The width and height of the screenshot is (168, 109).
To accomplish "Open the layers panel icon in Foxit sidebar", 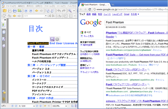I will 4,46.
